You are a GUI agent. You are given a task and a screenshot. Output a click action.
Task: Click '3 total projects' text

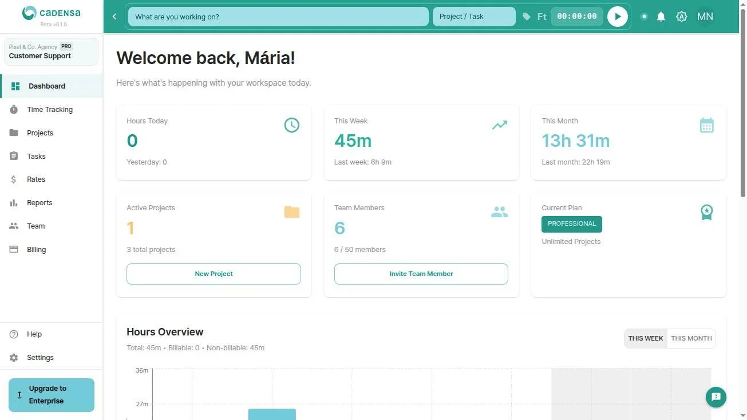[x=151, y=250]
